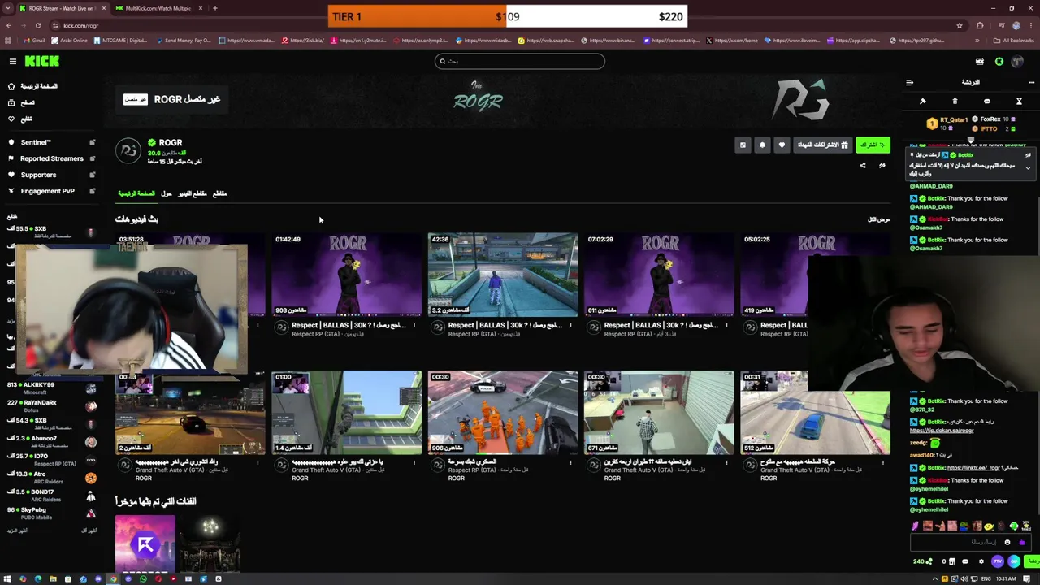This screenshot has width=1040, height=585.
Task: Click the 240 channel points icon
Action: [923, 561]
